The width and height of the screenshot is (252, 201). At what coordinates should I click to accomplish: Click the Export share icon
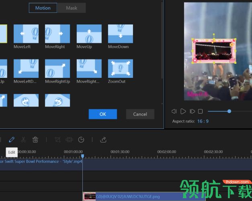click(103, 140)
